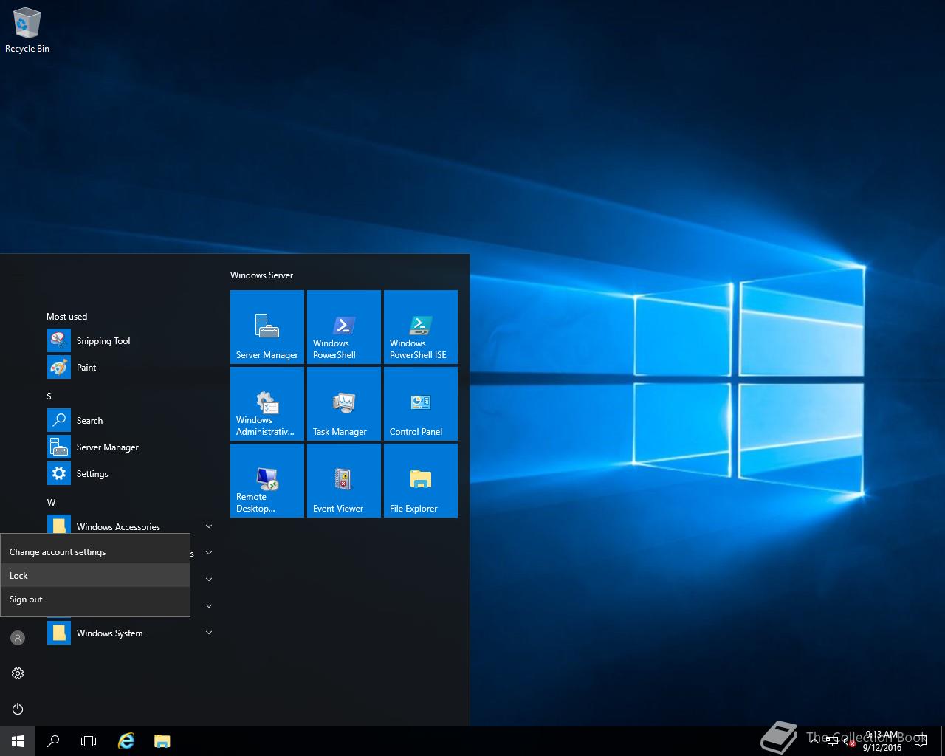Launch the Event Viewer tile
945x756 pixels.
pyautogui.click(x=344, y=481)
